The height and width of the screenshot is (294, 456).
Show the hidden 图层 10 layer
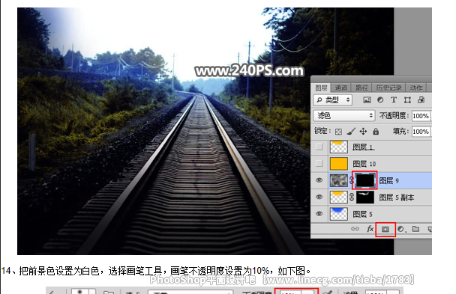click(319, 164)
